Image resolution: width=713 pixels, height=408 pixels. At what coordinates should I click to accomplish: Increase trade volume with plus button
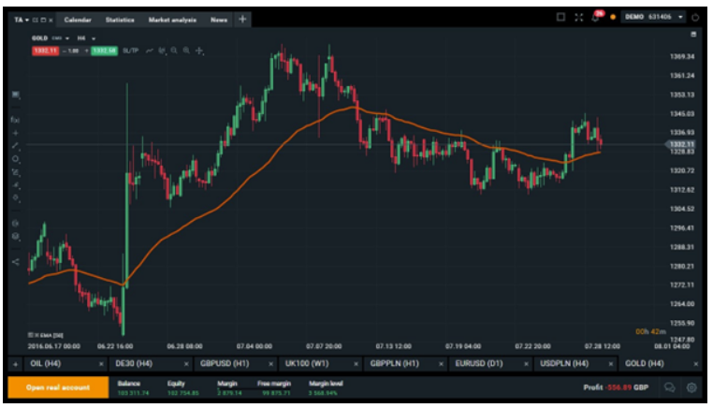point(86,51)
